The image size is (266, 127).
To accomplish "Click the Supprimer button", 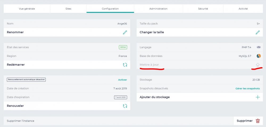I will (248, 121).
